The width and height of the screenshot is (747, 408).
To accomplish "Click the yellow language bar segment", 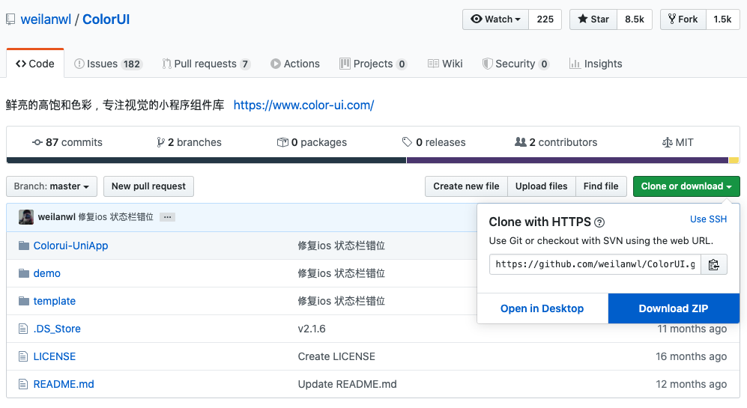I will (734, 160).
